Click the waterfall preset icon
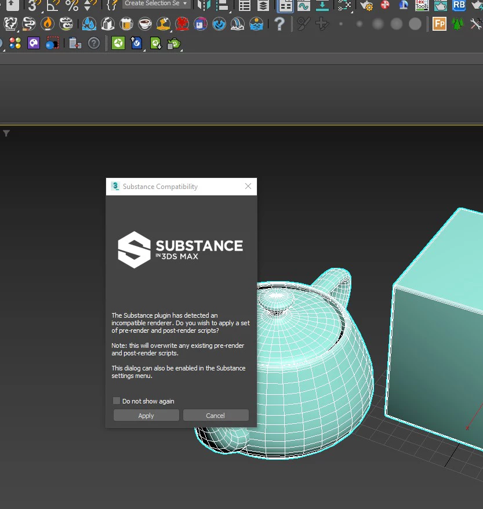Image resolution: width=483 pixels, height=509 pixels. pos(238,24)
